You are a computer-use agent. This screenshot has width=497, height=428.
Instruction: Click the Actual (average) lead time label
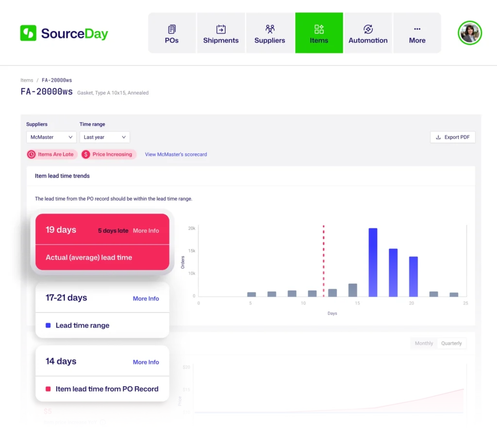[89, 257]
